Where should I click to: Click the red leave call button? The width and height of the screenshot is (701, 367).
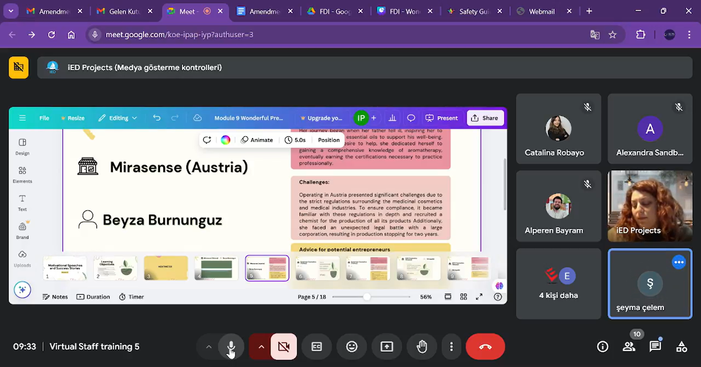pos(485,347)
